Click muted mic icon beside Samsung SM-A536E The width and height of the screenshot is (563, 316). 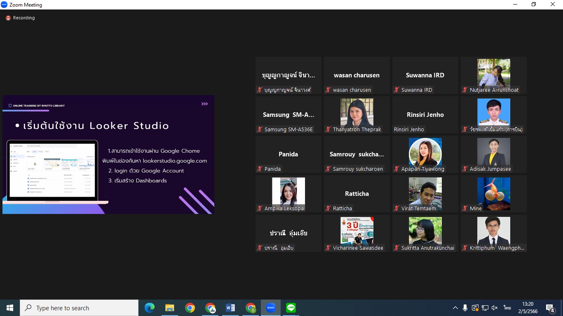click(260, 129)
